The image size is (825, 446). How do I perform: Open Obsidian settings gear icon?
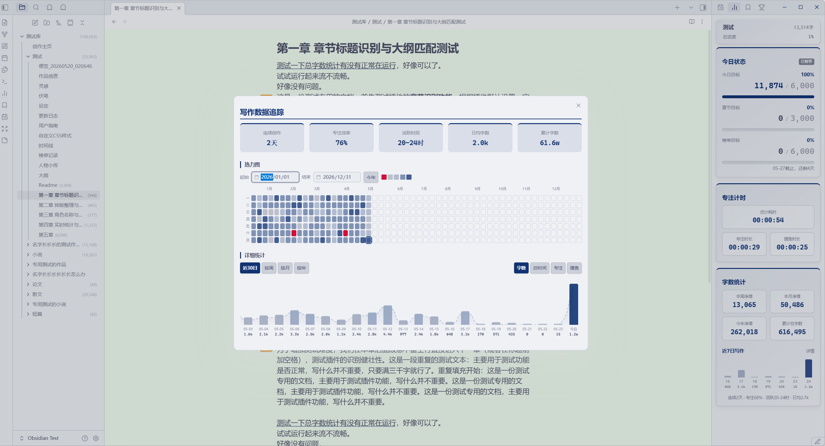tap(96, 438)
